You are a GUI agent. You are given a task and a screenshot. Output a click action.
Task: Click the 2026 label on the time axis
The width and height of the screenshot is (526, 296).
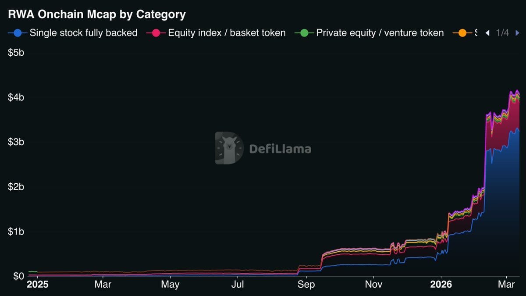click(441, 285)
